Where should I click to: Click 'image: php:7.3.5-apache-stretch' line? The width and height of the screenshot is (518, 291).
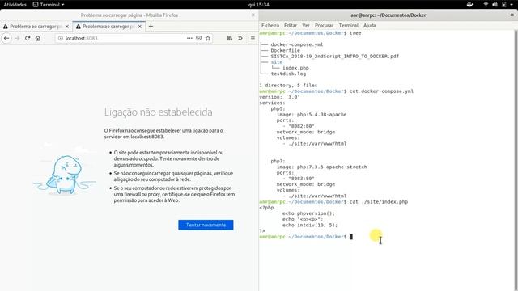tap(322, 167)
